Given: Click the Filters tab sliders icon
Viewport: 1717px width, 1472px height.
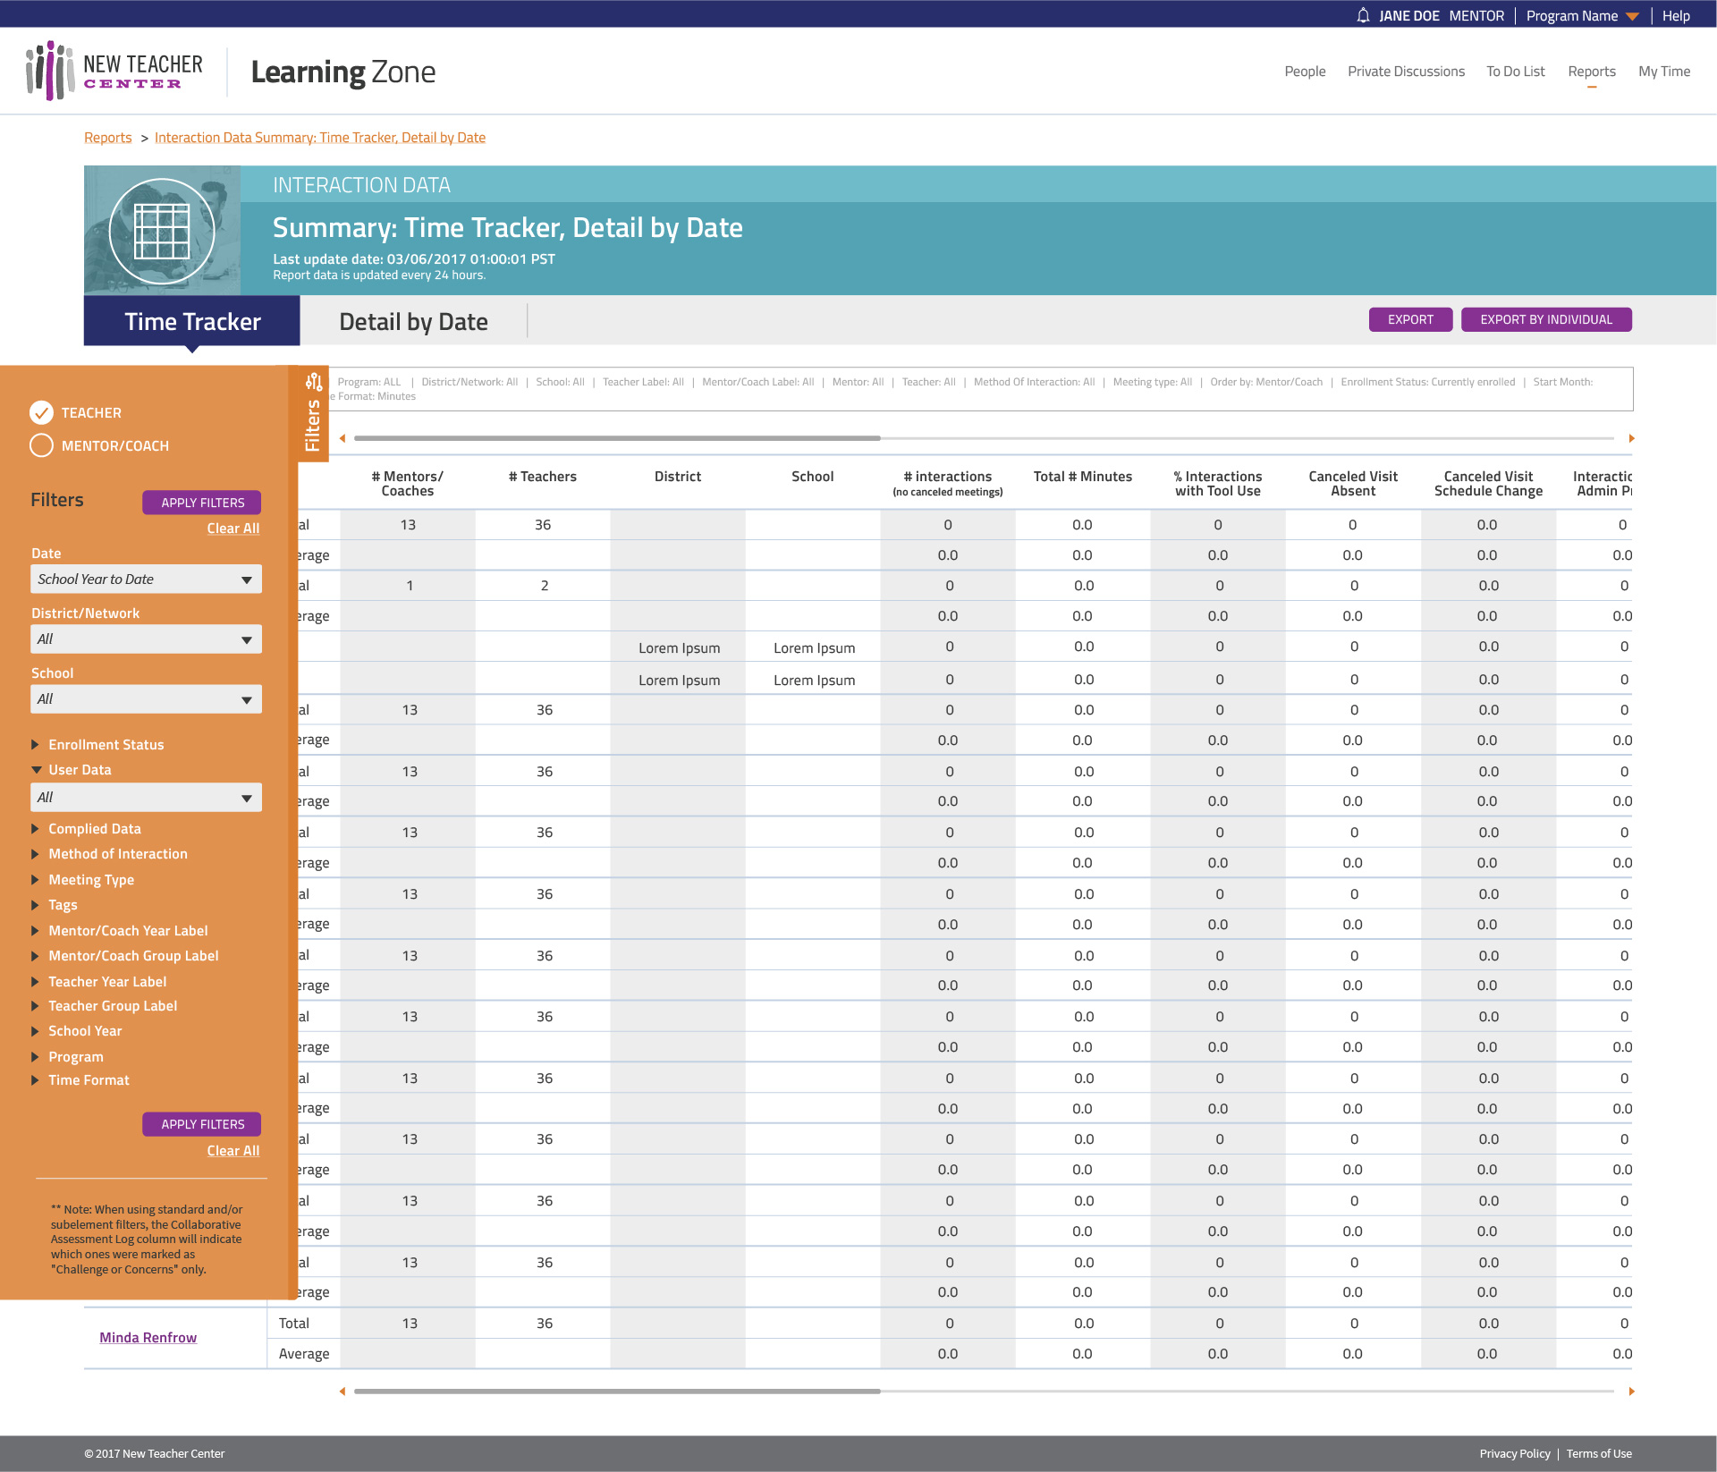Looking at the screenshot, I should click(314, 383).
